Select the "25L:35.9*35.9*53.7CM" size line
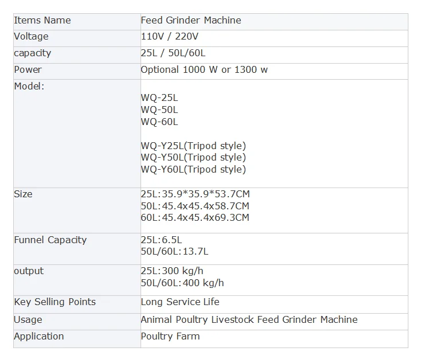 click(x=195, y=194)
